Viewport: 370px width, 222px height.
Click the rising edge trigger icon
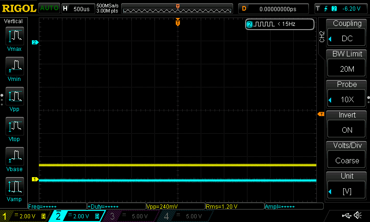point(326,9)
